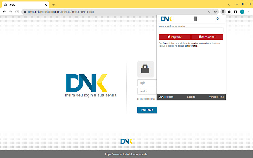Image resolution: width=253 pixels, height=158 pixels.
Task: Click the DNK logo in the extension popup
Action: click(166, 19)
